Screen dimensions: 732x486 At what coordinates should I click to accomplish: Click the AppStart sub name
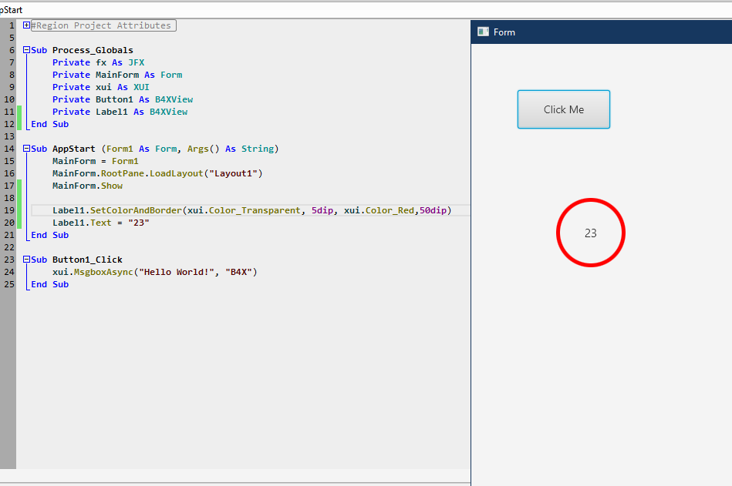74,149
